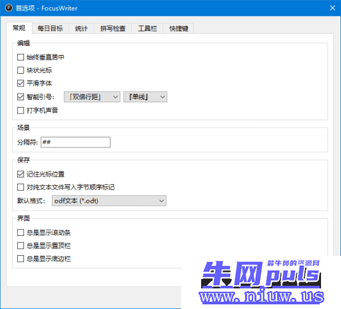This screenshot has width=341, height=309.
Task: Toggle the 块状光标 checkbox
Action: click(21, 70)
